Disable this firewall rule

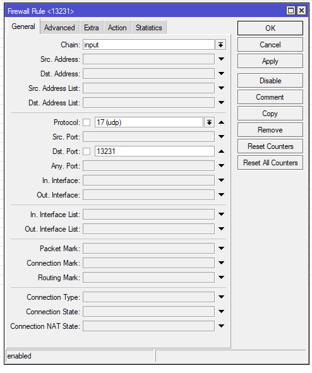point(270,81)
